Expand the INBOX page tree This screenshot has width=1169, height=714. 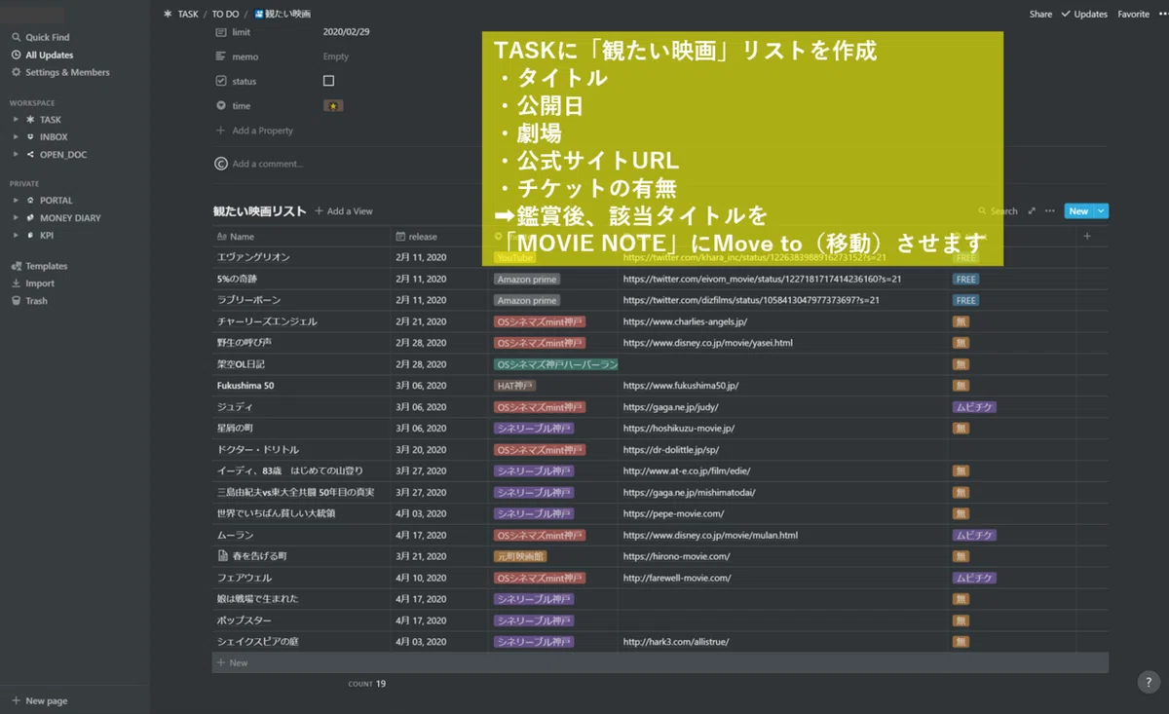pos(16,137)
